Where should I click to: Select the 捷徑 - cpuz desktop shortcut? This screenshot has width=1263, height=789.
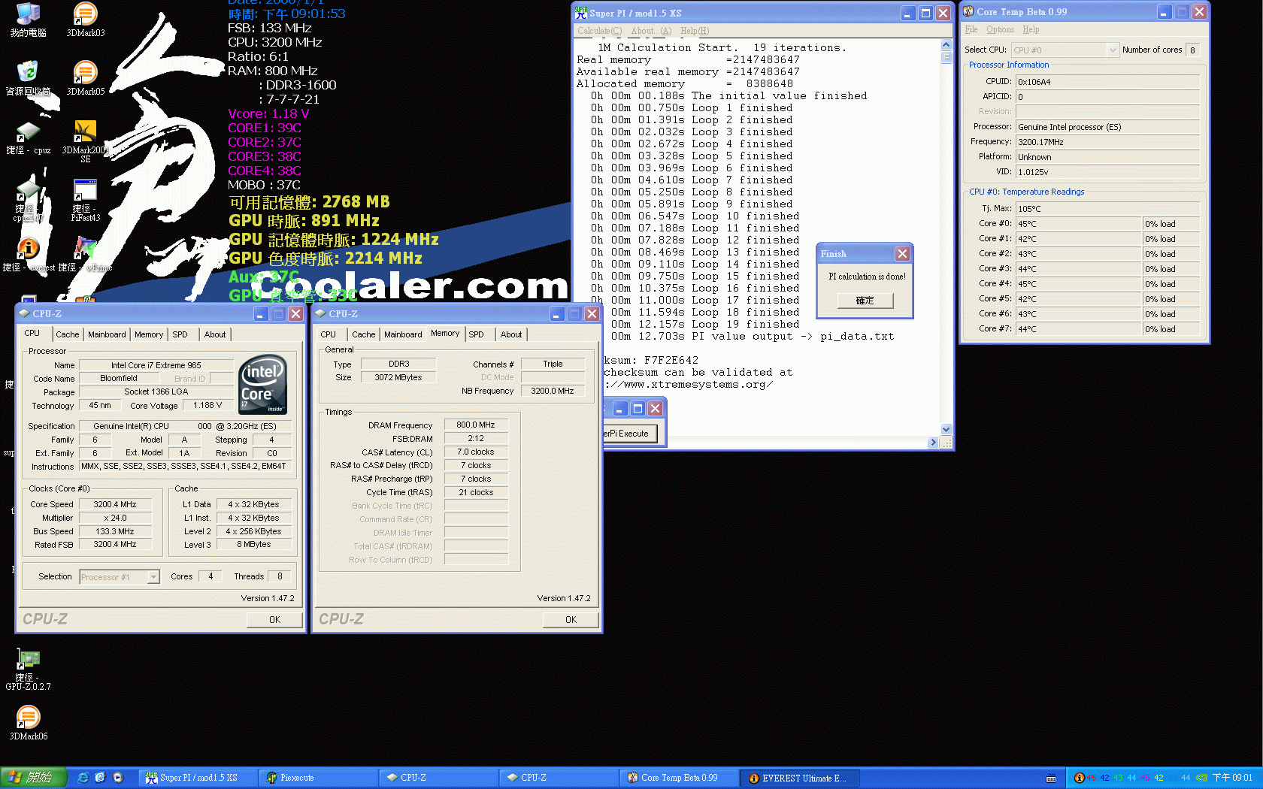tap(28, 138)
